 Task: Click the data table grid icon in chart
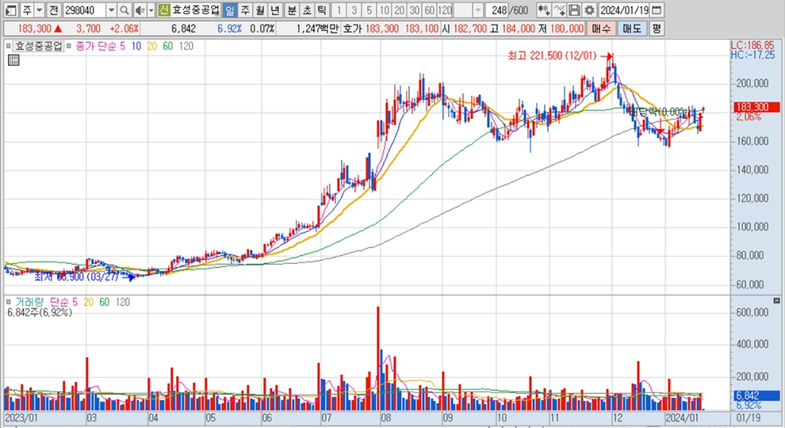point(13,60)
